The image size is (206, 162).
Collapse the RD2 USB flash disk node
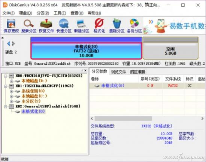(6, 107)
